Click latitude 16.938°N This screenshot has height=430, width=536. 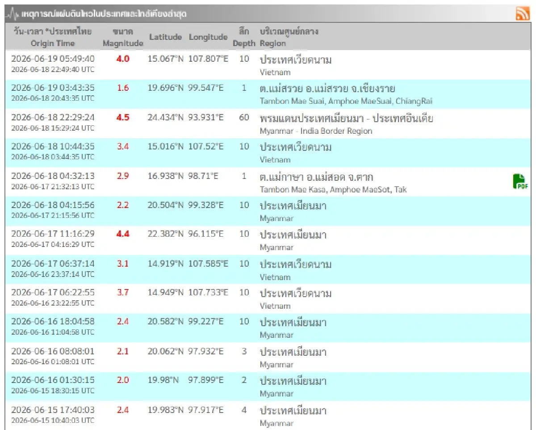(x=166, y=176)
